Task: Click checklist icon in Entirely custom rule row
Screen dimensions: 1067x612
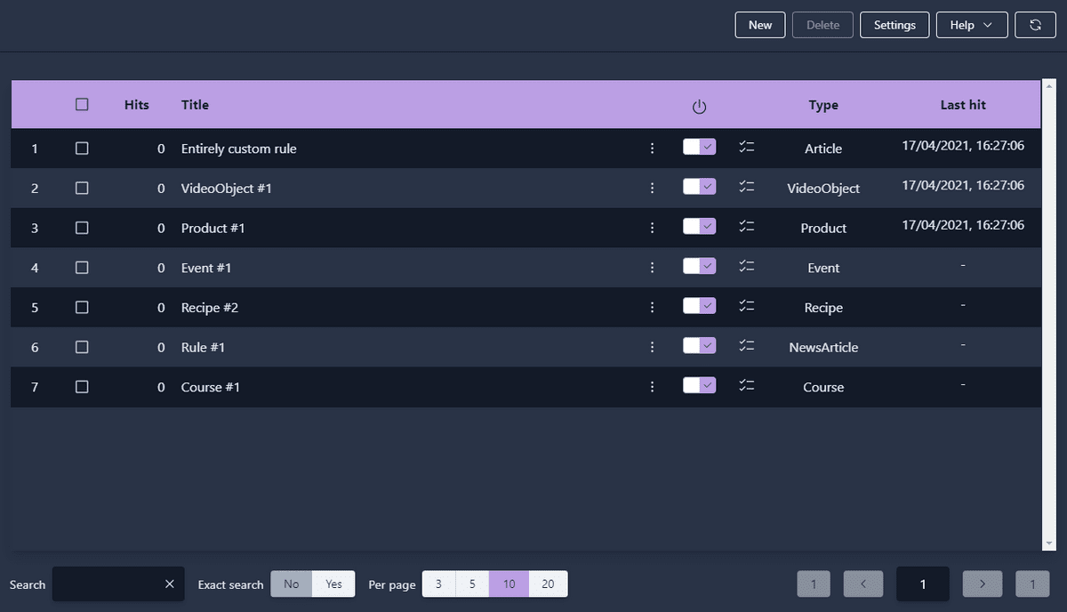Action: coord(747,147)
